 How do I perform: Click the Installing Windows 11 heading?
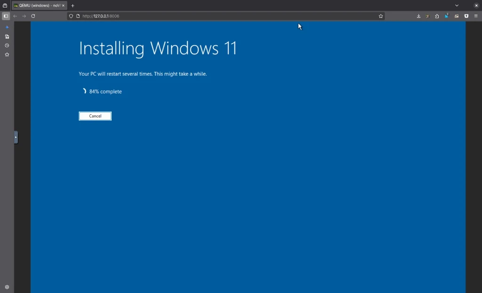click(x=158, y=48)
